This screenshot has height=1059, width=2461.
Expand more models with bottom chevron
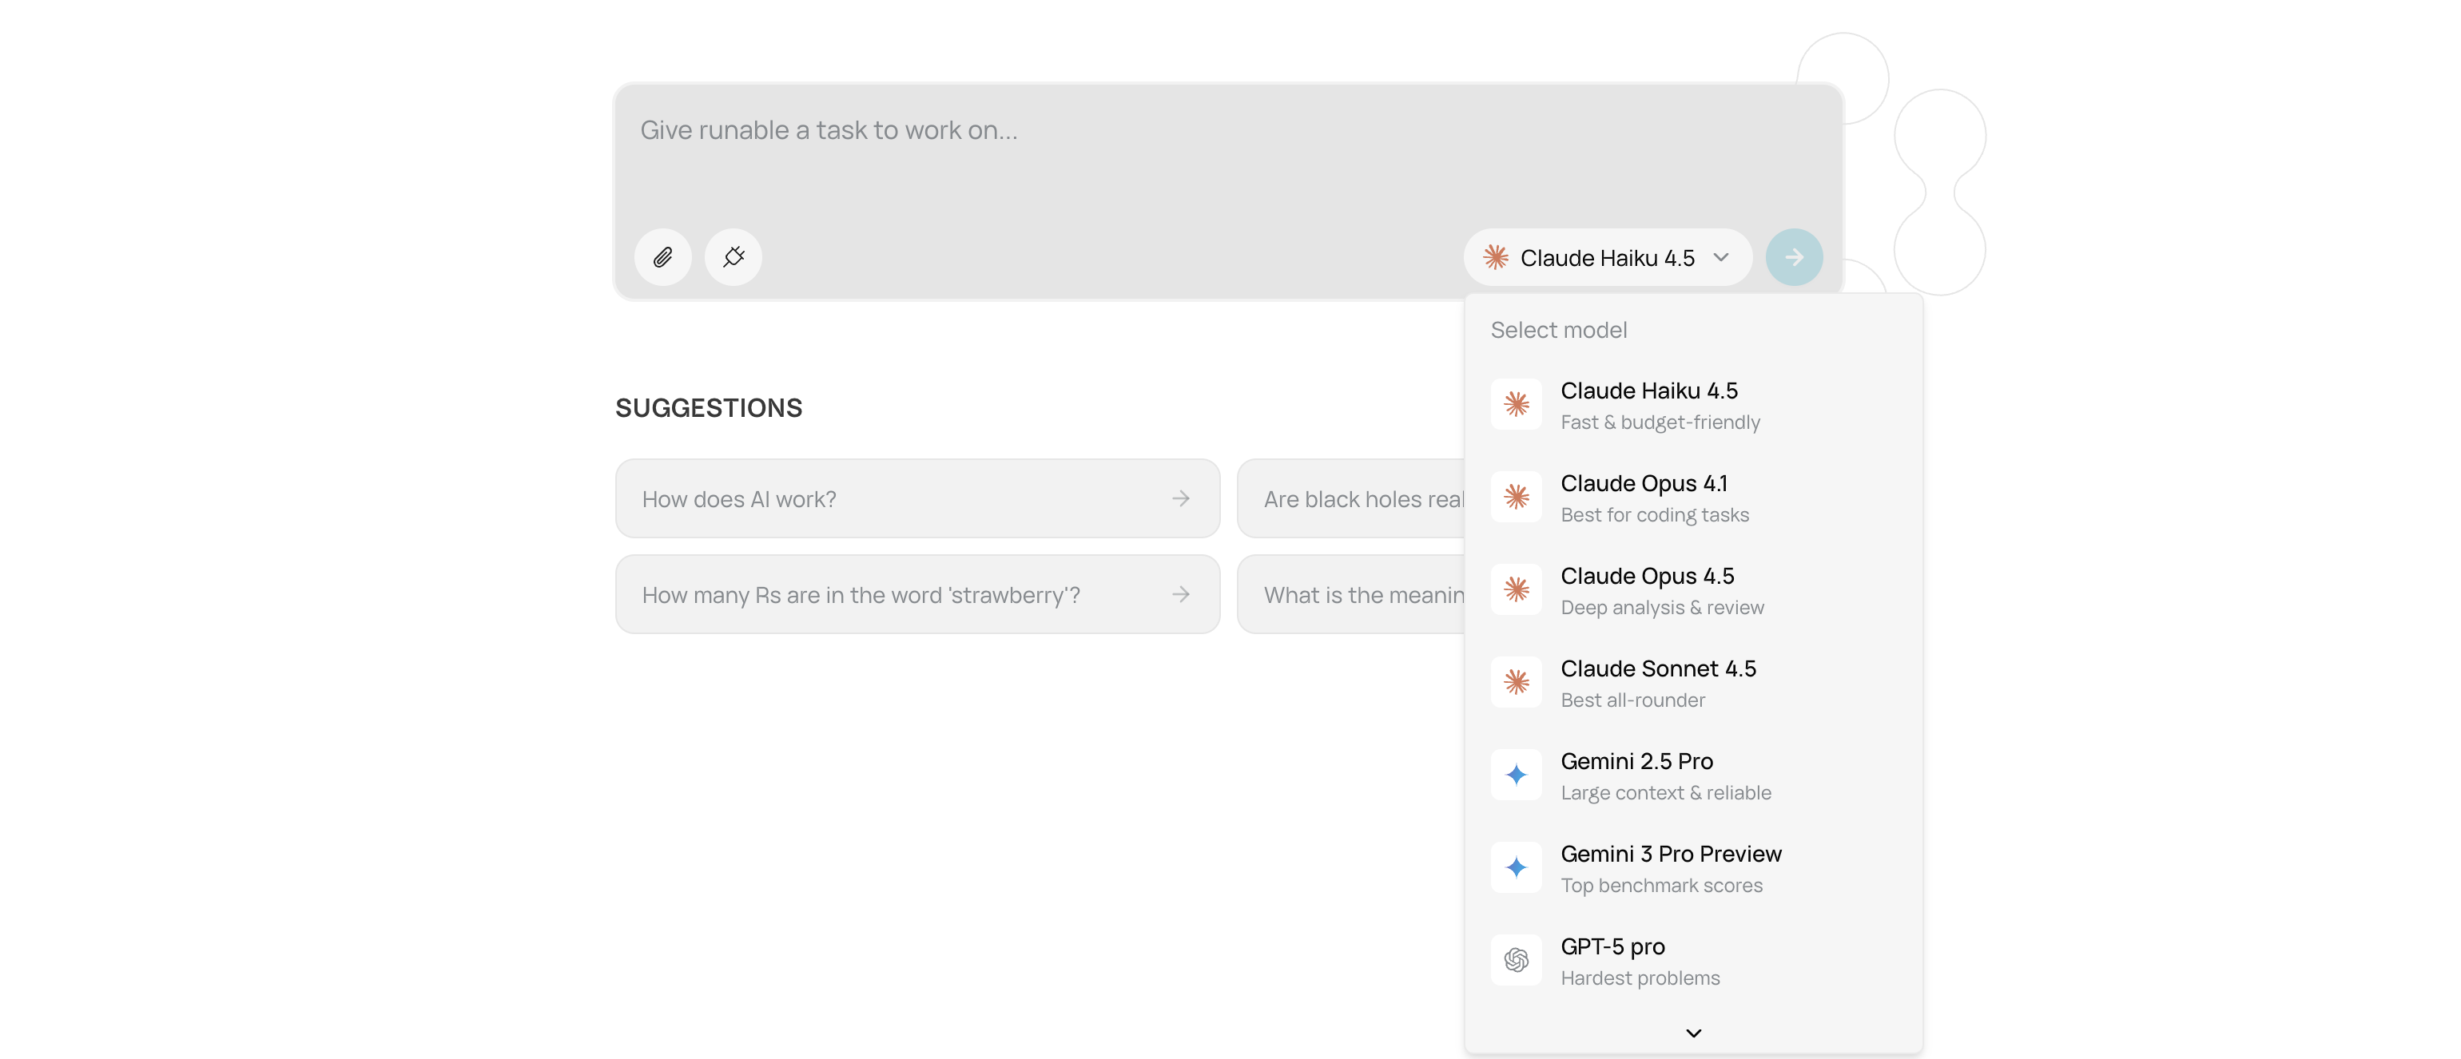pyautogui.click(x=1693, y=1033)
